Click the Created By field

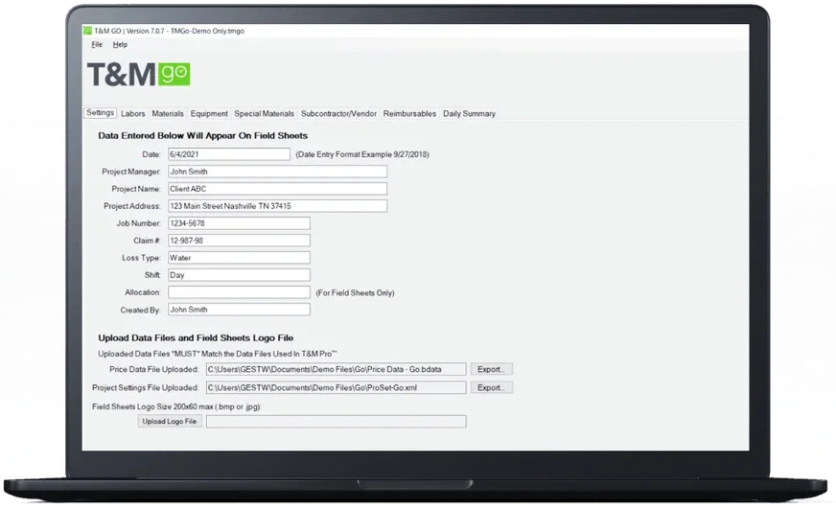coord(239,310)
